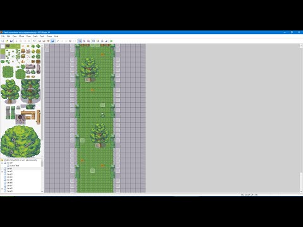Open the Help menu
This screenshot has height=227, width=303.
click(x=56, y=36)
